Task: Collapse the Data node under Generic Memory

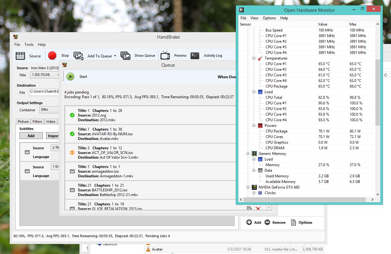Action: point(254,170)
